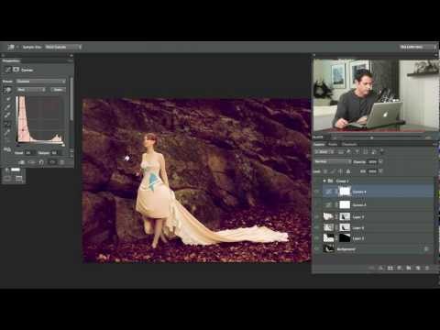This screenshot has height=330, width=440.
Task: Open the Fill slider arrow
Action: (380, 171)
